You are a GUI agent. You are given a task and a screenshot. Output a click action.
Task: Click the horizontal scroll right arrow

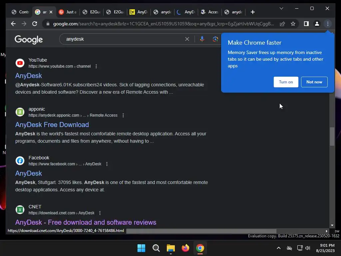(326, 231)
